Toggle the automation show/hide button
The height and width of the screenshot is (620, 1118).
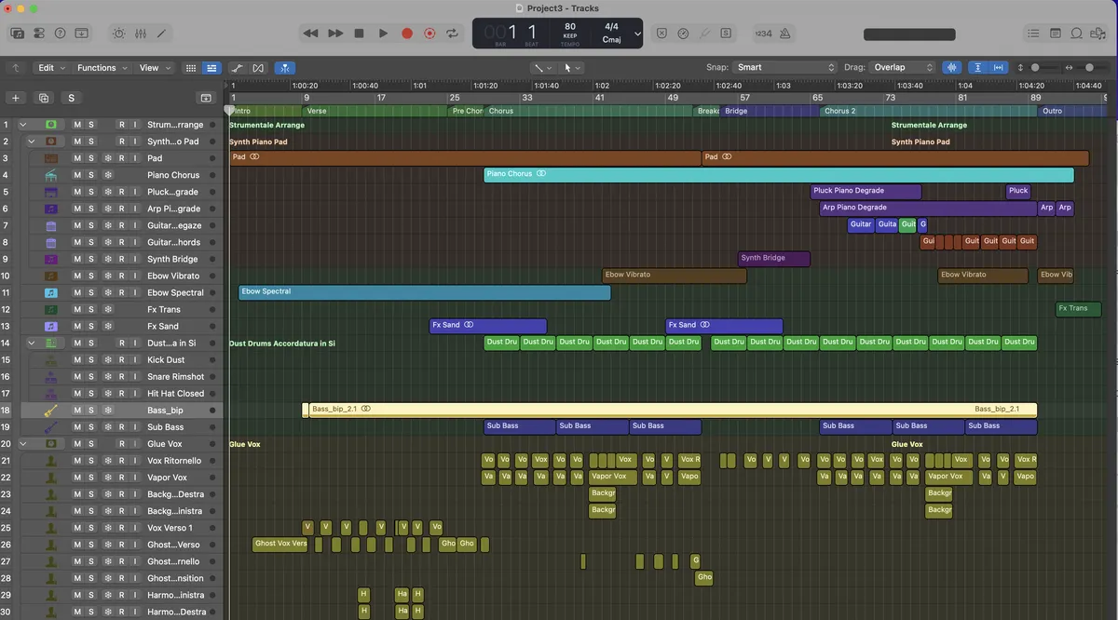237,68
